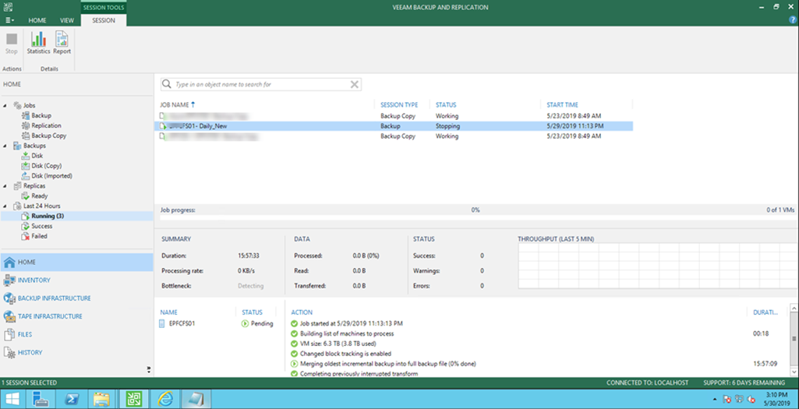Screen dimensions: 799x409
Task: Open File Explorer from the taskbar
Action: 101,399
